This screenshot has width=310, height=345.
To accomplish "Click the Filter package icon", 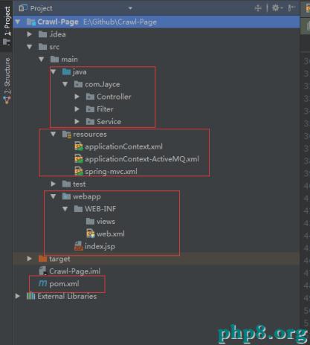I will pyautogui.click(x=90, y=109).
